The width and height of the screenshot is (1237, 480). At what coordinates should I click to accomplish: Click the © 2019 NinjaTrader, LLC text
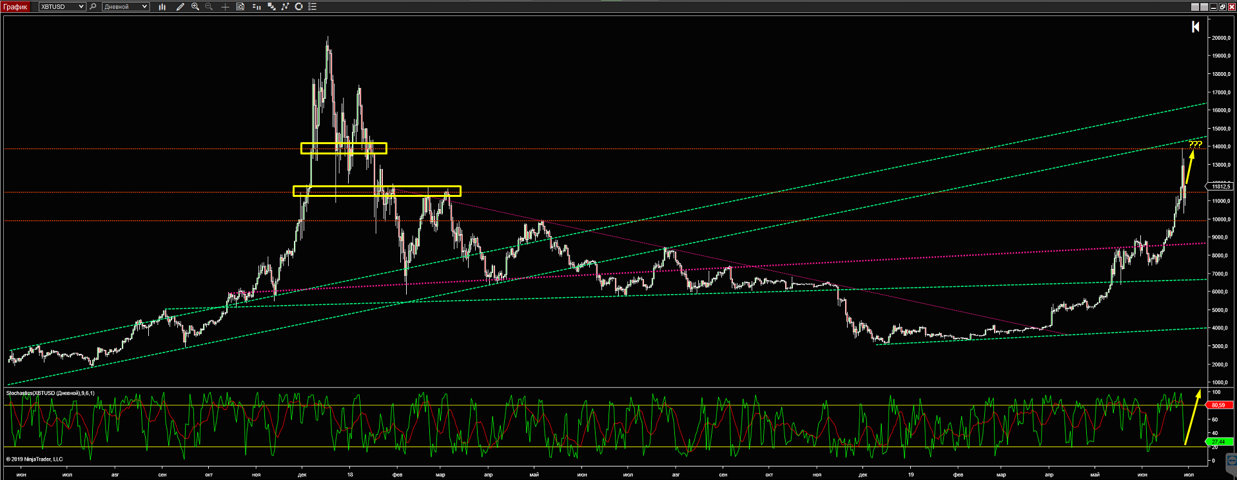pos(35,459)
